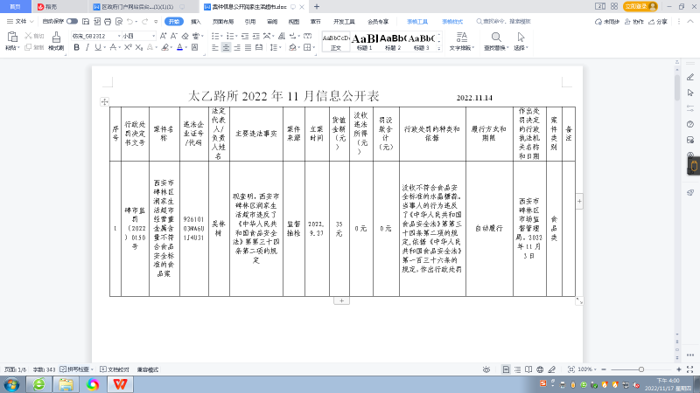The height and width of the screenshot is (393, 700).
Task: Center align the paragraph
Action: (x=226, y=47)
